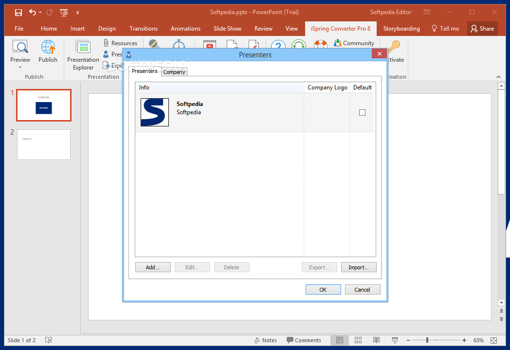Open the Transitions ribbon tab

[144, 29]
